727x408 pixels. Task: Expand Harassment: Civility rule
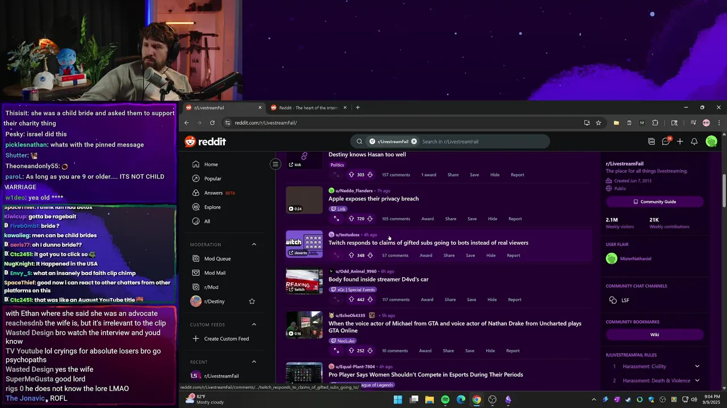[697, 367]
